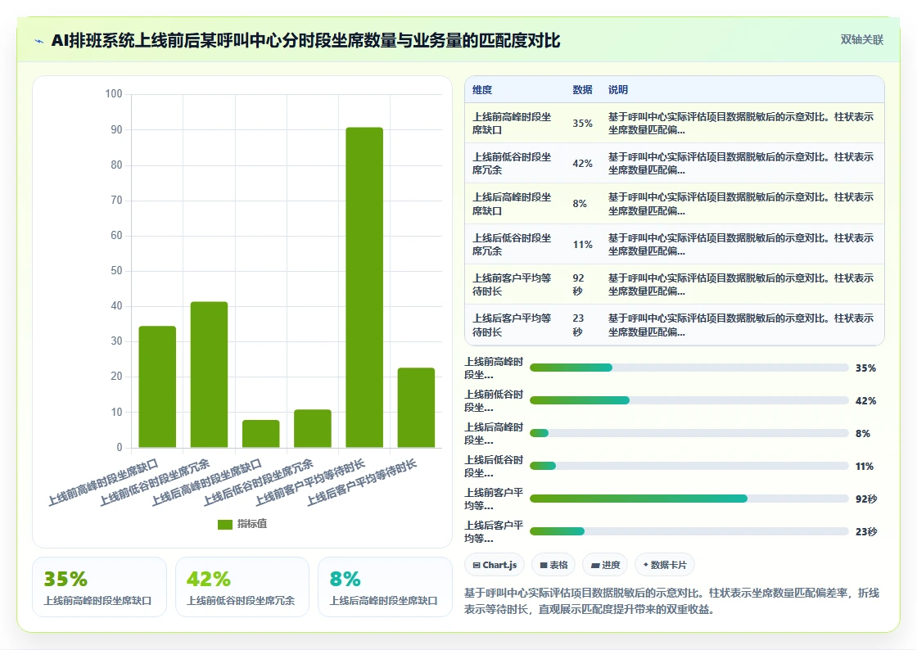Select the 上线前客户平均等待时长 chart bar

point(364,287)
